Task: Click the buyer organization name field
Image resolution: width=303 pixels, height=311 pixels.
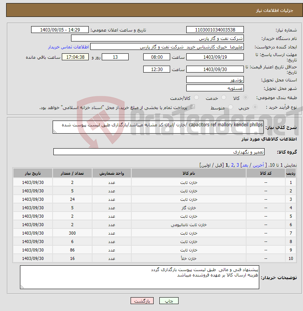Action: 157,38
